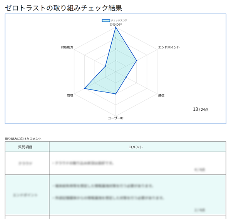The width and height of the screenshot is (231, 219).
Task: Toggle the チェックスコア legend color box
Action: pos(106,21)
